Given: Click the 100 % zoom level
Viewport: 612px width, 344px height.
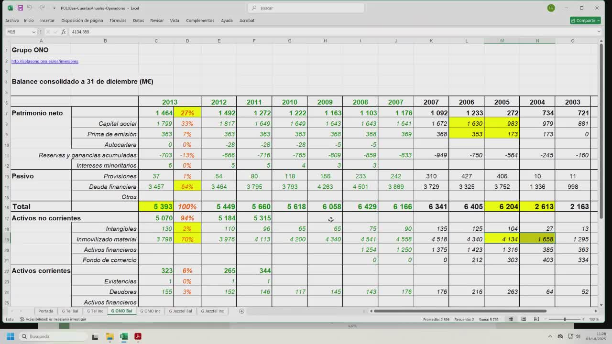Looking at the screenshot, I should pos(594,319).
